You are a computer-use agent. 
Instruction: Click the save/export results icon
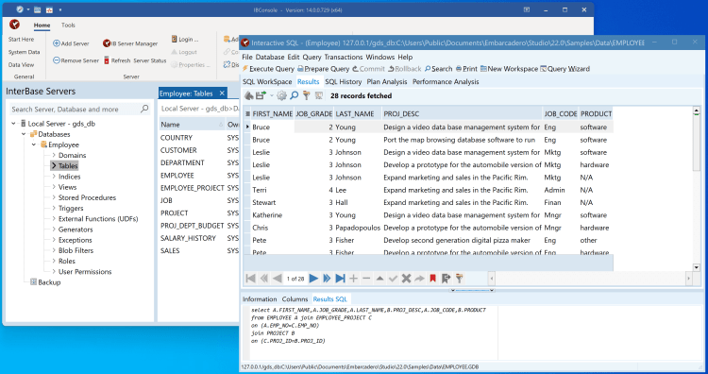[261, 95]
